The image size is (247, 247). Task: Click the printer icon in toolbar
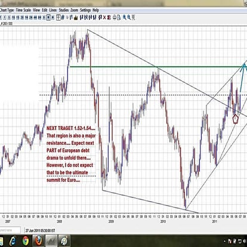point(115,18)
